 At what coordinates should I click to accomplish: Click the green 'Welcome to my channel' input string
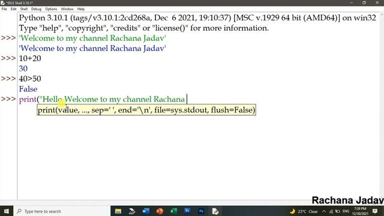[x=92, y=38]
